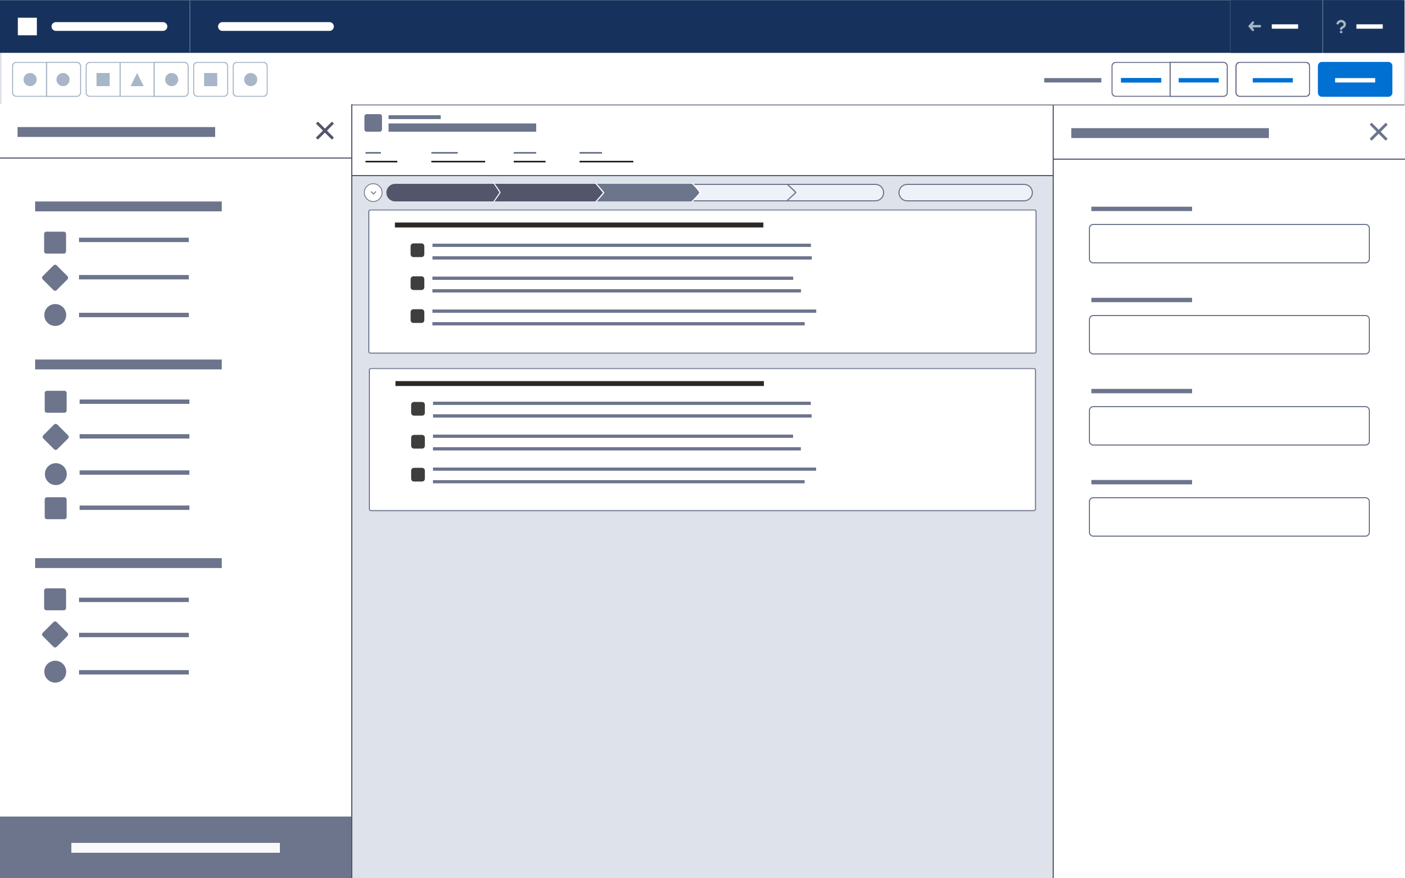Click the question mark help icon
Screen dimensions: 1405x878
pyautogui.click(x=1341, y=27)
